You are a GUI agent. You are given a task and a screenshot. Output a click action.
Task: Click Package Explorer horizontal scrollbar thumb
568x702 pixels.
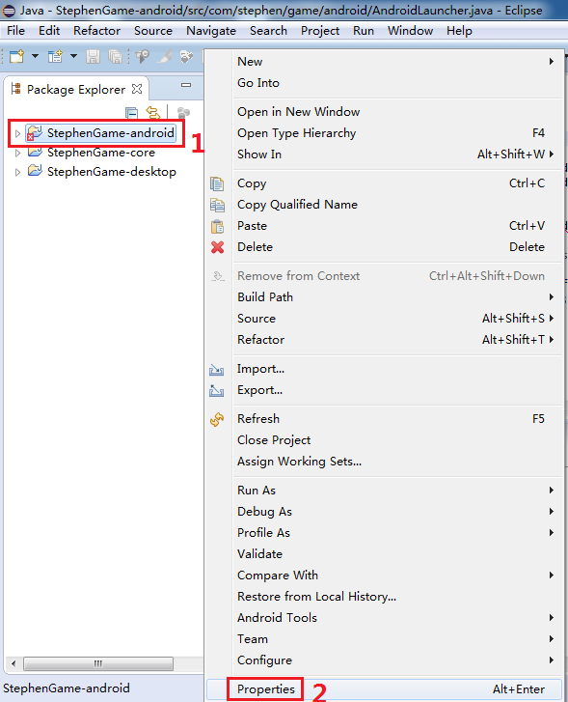(x=98, y=663)
